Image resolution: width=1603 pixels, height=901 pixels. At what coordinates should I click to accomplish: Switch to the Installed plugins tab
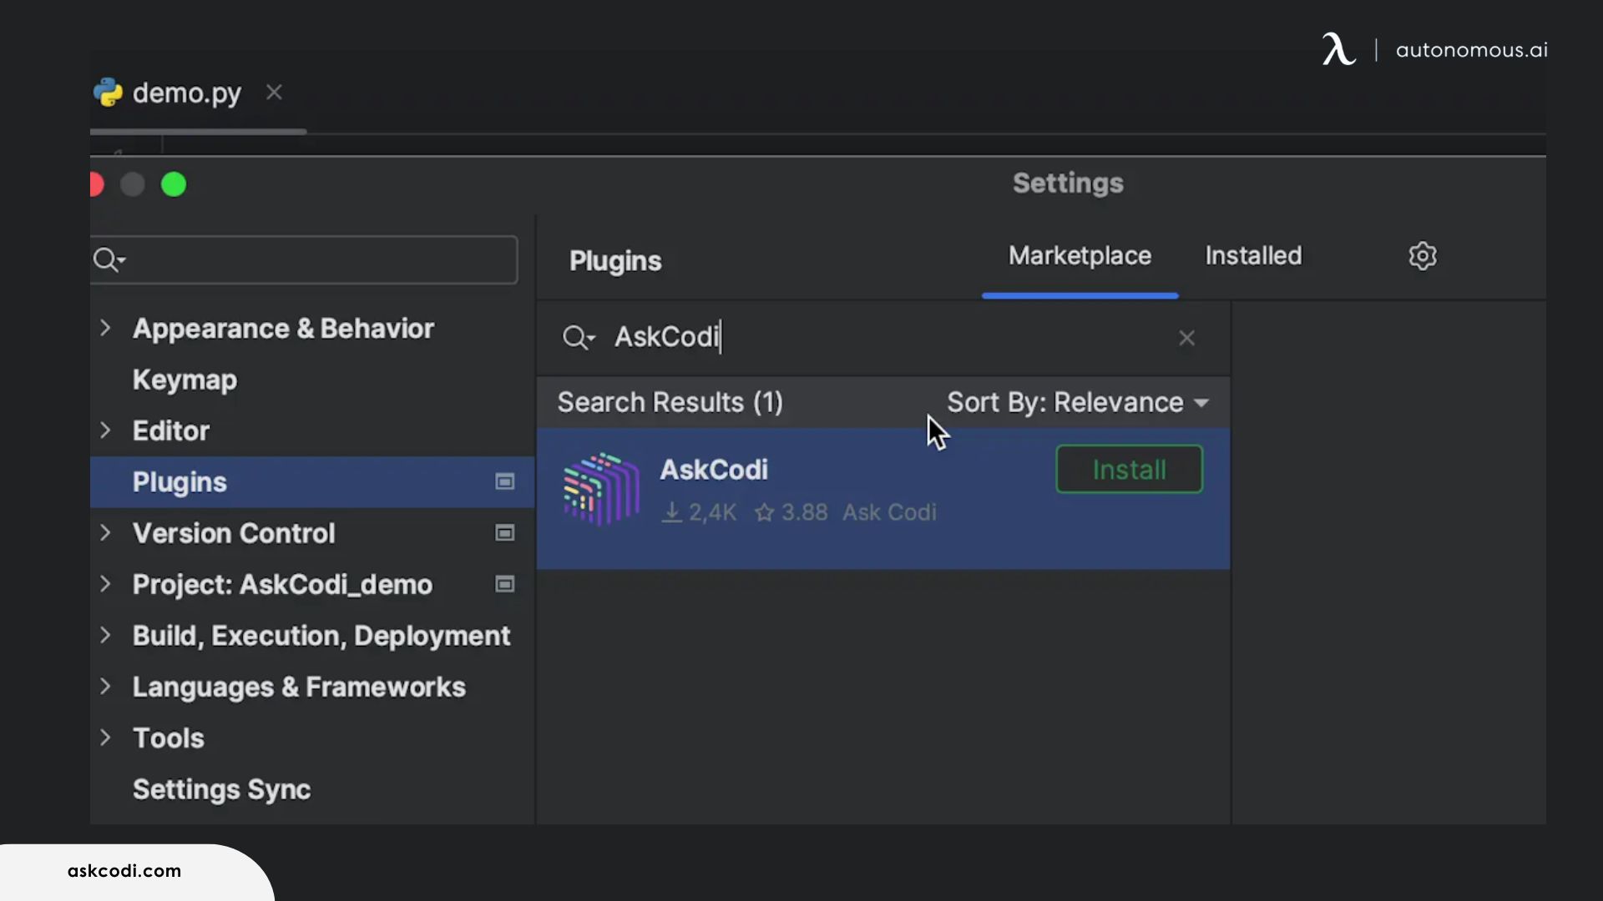(1253, 256)
